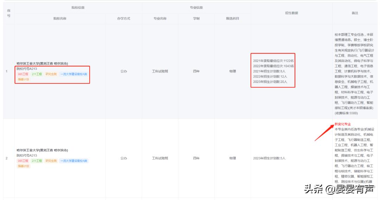Click the 211工程 tag in row 2
The height and width of the screenshot is (200, 380).
[x=37, y=161]
